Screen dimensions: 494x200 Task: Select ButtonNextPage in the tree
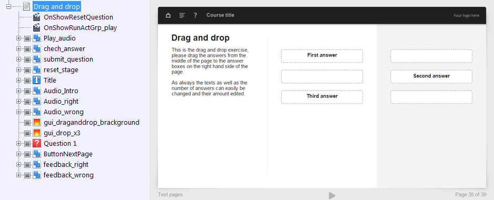pyautogui.click(x=68, y=154)
